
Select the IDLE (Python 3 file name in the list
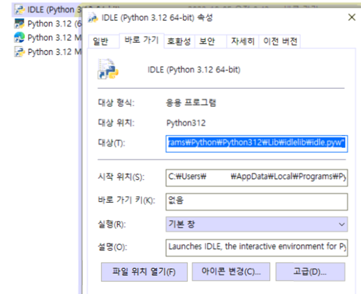pyautogui.click(x=54, y=10)
